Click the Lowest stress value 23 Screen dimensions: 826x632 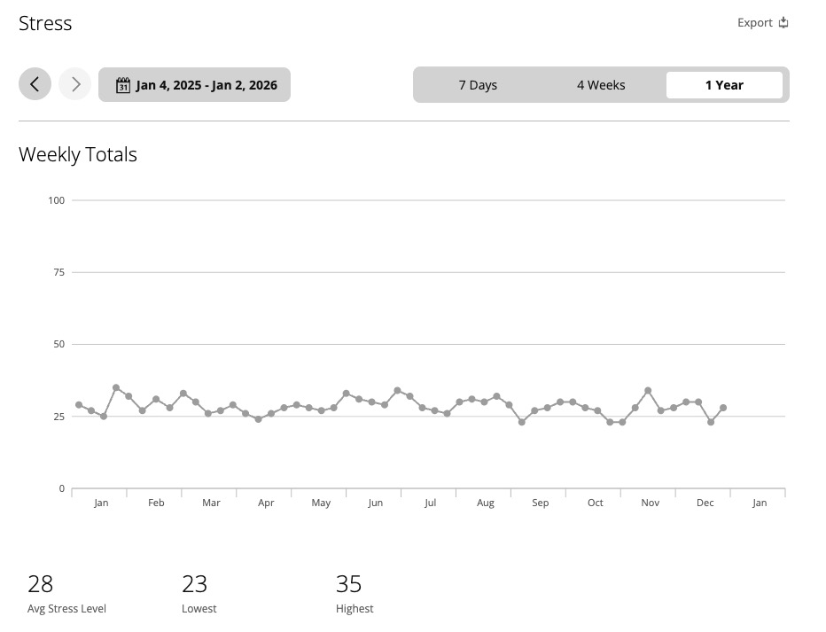point(195,584)
